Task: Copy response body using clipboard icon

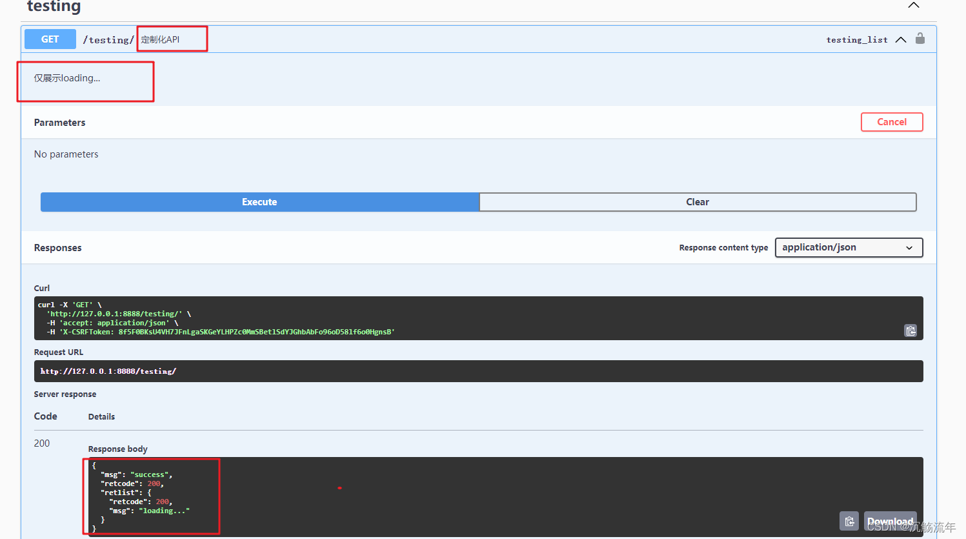Action: tap(849, 521)
